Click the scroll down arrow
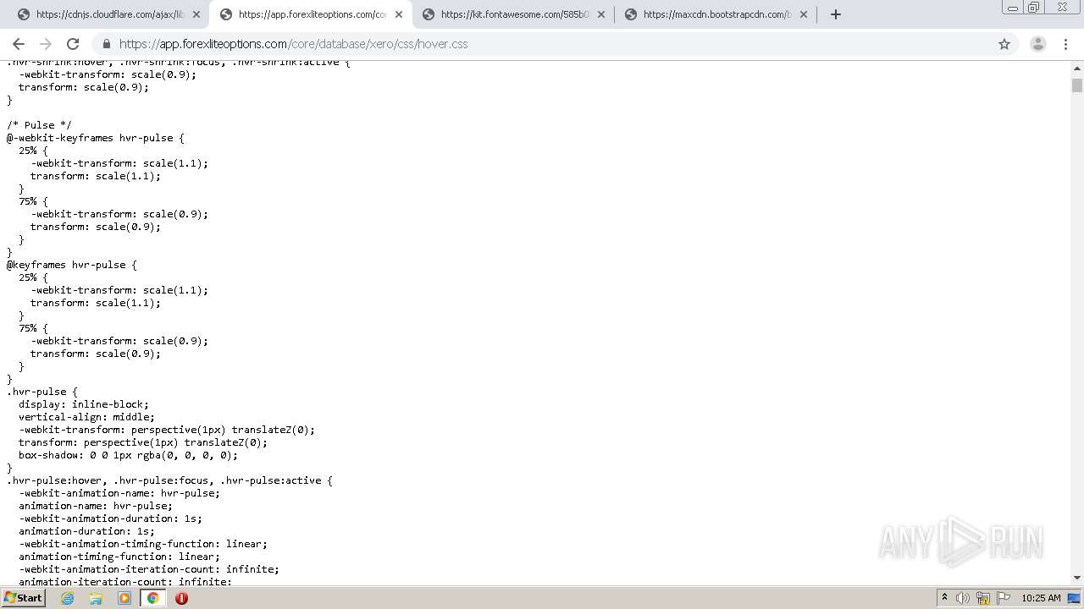Image resolution: width=1084 pixels, height=609 pixels. coord(1077,578)
